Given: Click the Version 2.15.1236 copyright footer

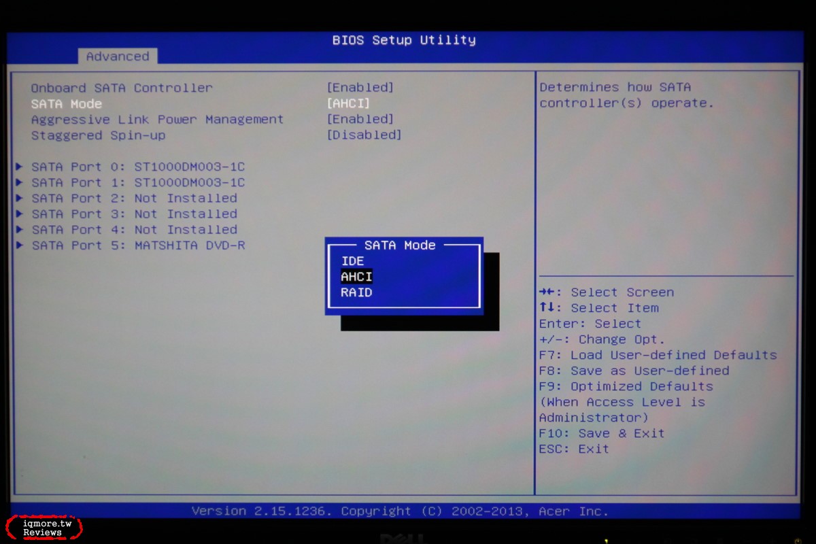Looking at the screenshot, I should pyautogui.click(x=401, y=511).
